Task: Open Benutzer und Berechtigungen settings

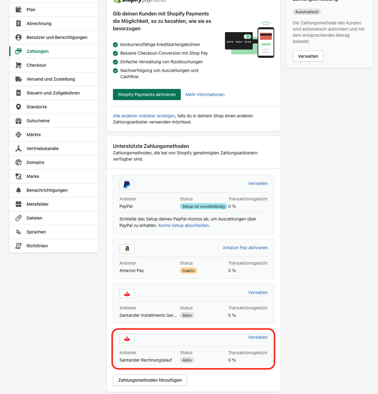Action: 54,37
